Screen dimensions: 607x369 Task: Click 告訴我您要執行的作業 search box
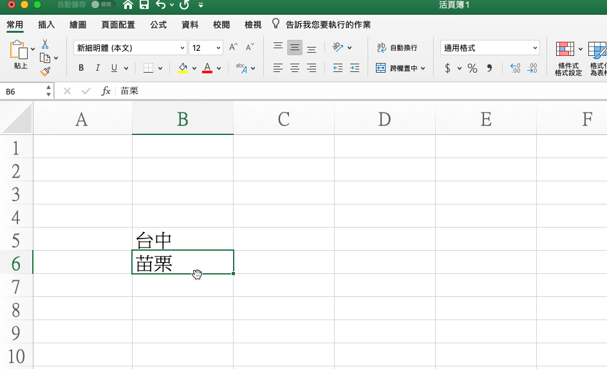328,25
